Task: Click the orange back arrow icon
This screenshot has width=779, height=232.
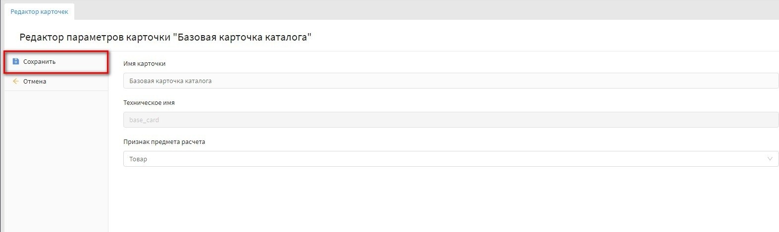Action: coord(16,81)
